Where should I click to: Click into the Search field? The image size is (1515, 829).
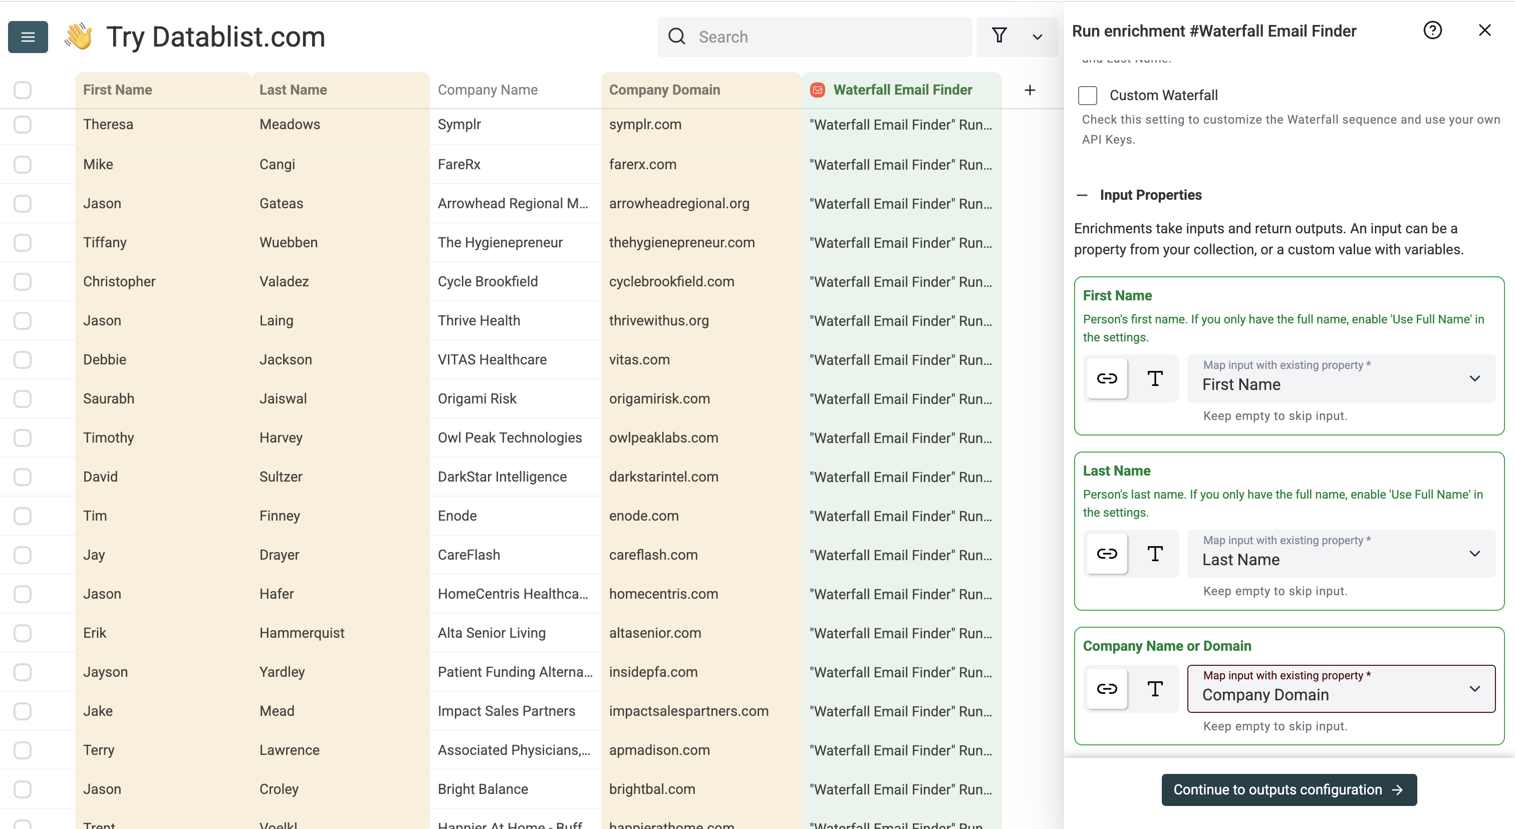[815, 37]
